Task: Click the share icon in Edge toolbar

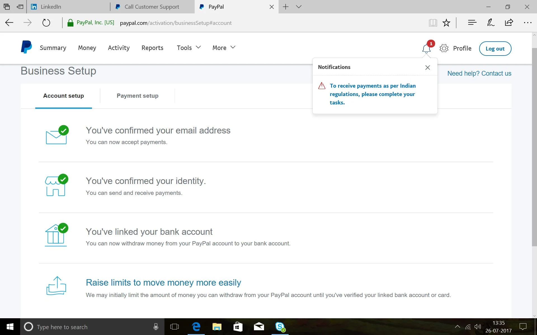Action: click(x=509, y=23)
